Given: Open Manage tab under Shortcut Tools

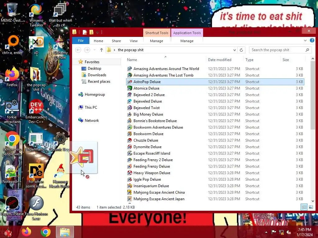Looking at the screenshot, I should point(157,41).
